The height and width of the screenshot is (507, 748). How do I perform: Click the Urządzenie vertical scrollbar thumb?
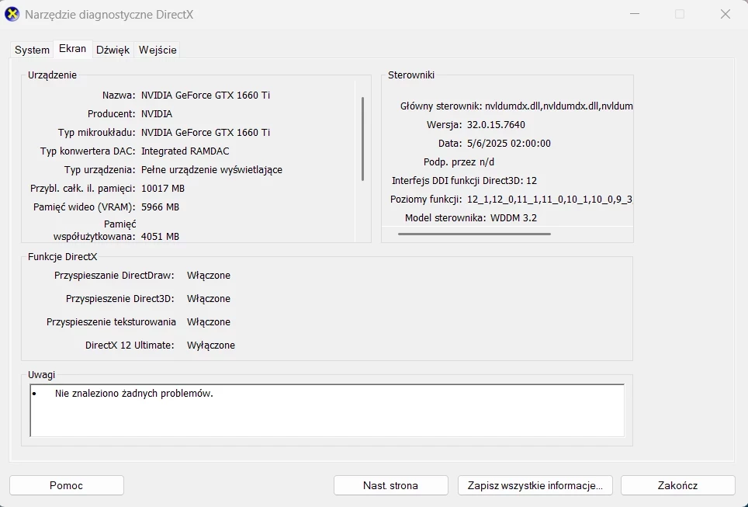pos(362,139)
